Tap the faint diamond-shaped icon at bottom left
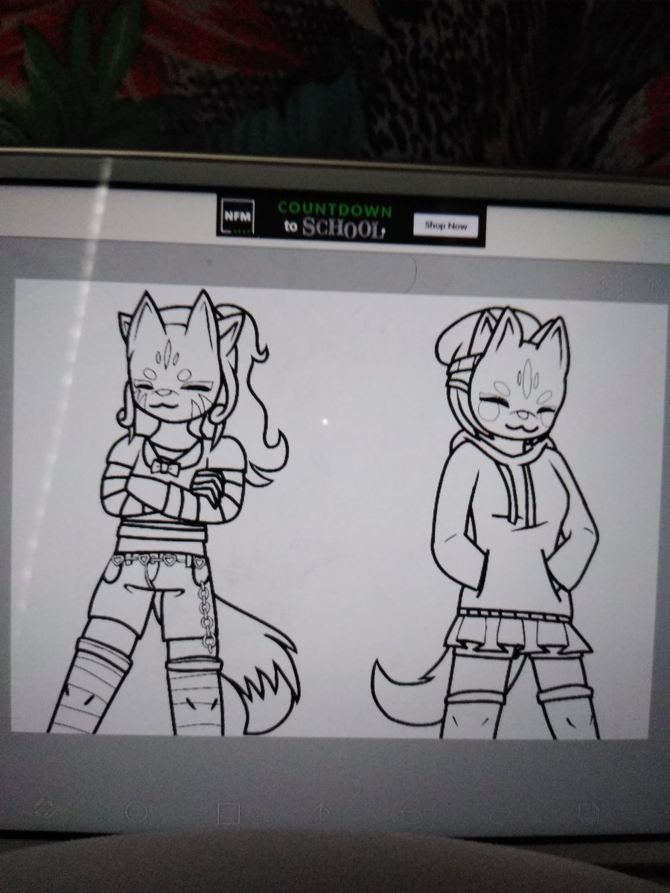670x893 pixels. (43, 809)
